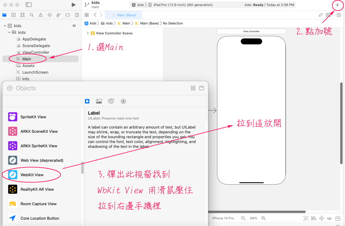
Task: Open the Test navigator diamond icon
Action: (x=50, y=15)
